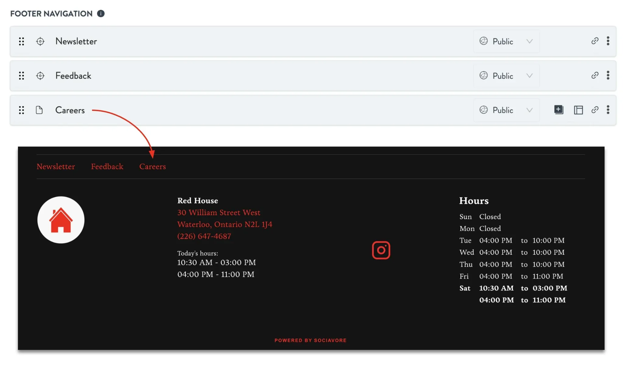
Task: Click the Red House name heading
Action: point(198,201)
